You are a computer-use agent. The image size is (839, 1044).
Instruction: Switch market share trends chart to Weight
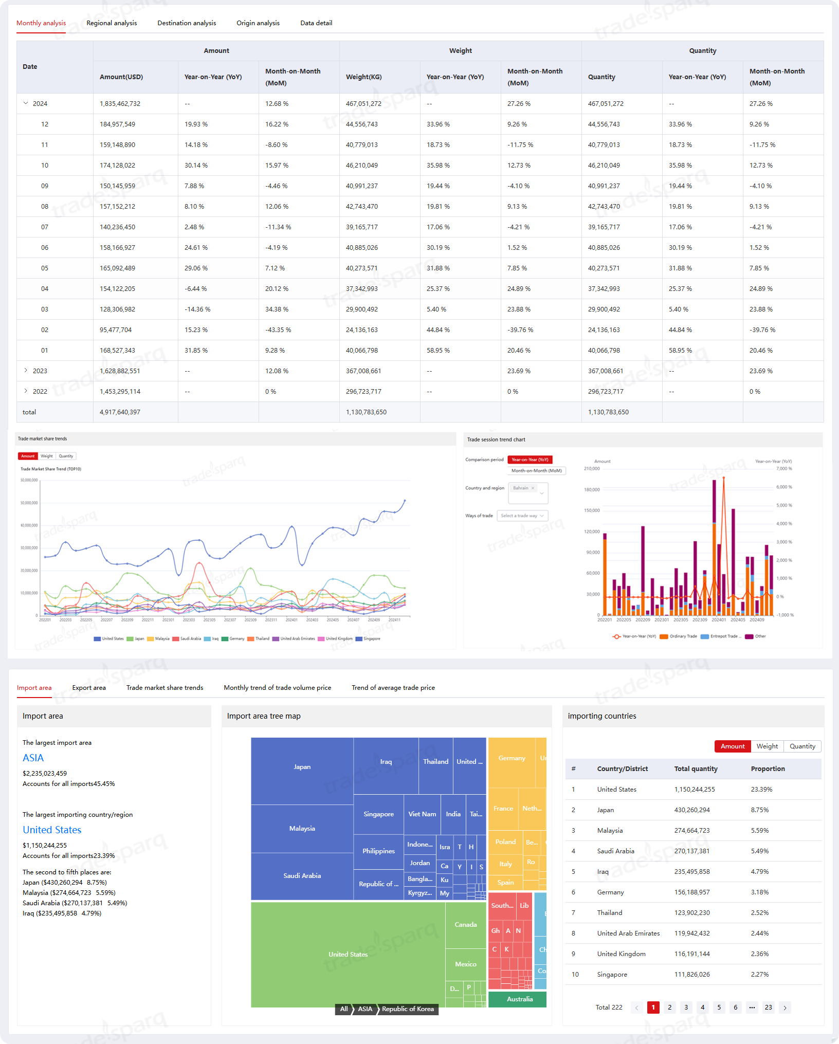tap(47, 456)
